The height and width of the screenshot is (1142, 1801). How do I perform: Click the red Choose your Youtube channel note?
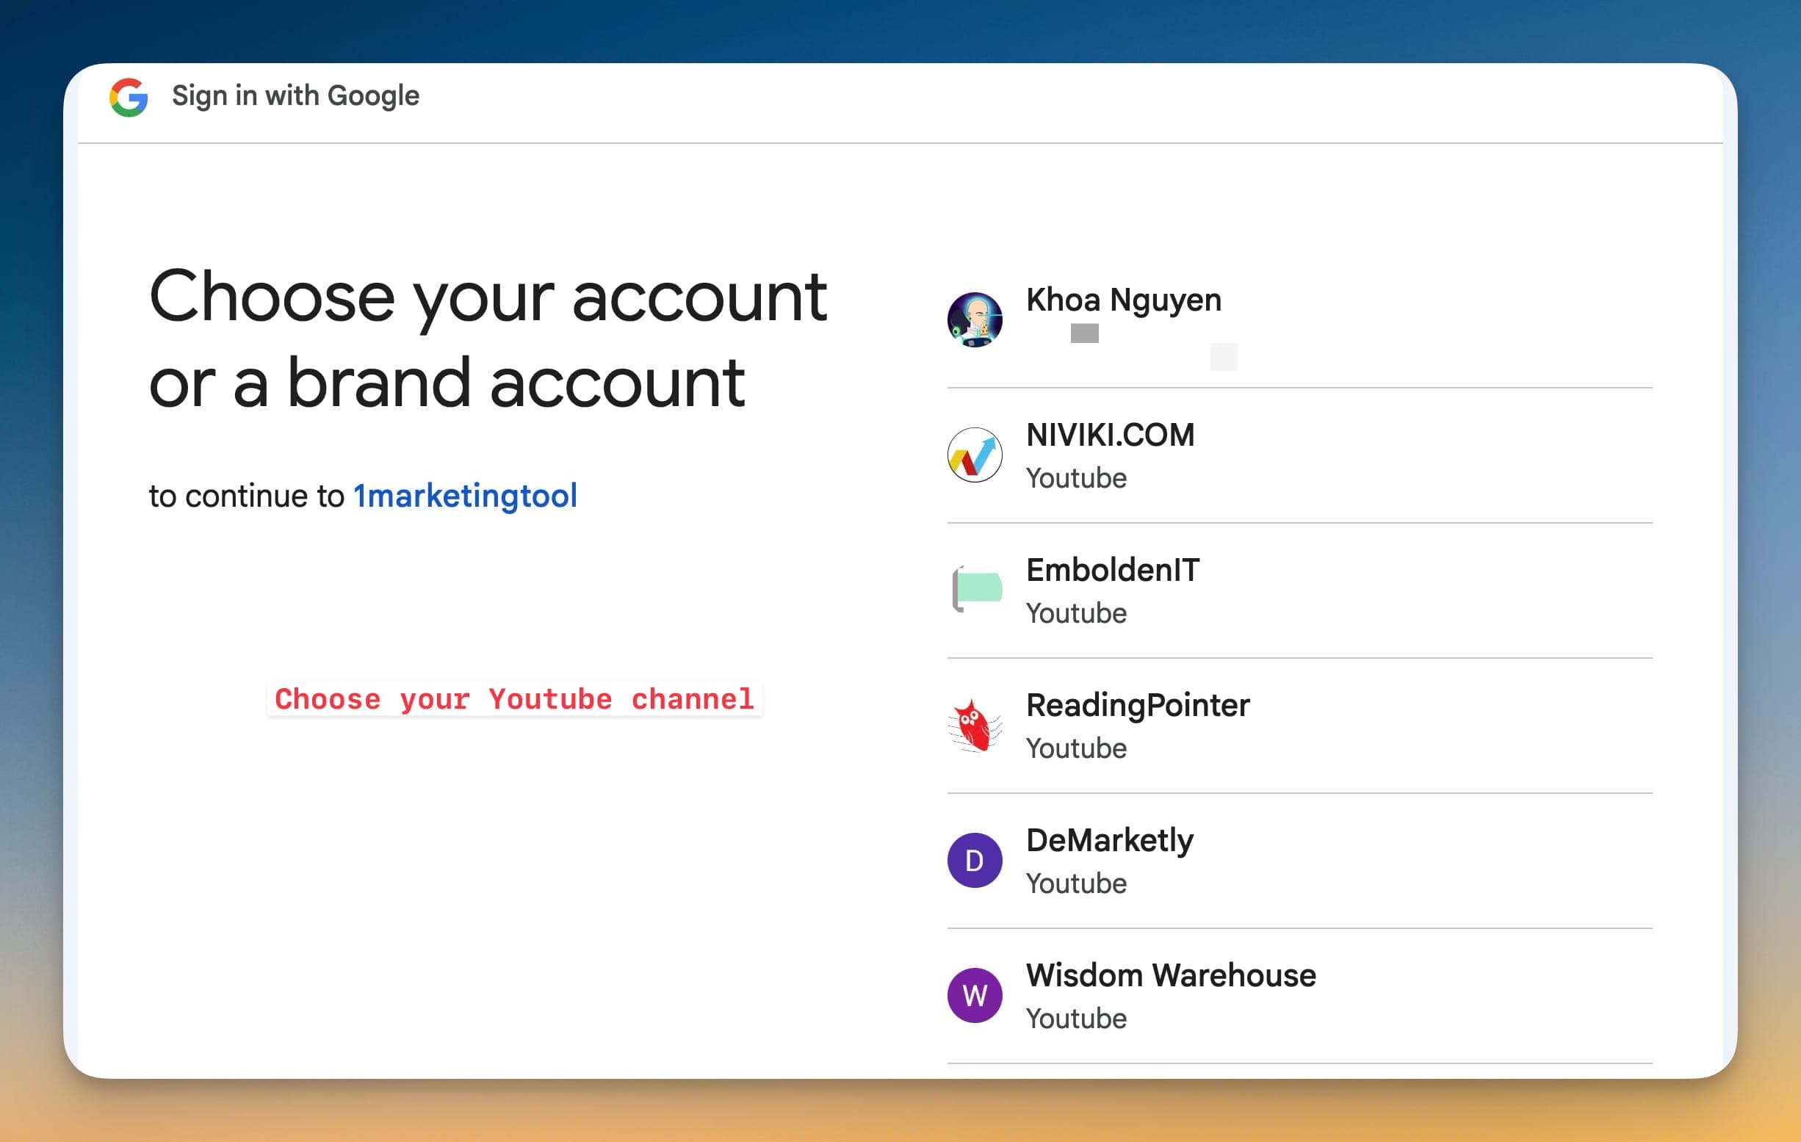(x=515, y=699)
